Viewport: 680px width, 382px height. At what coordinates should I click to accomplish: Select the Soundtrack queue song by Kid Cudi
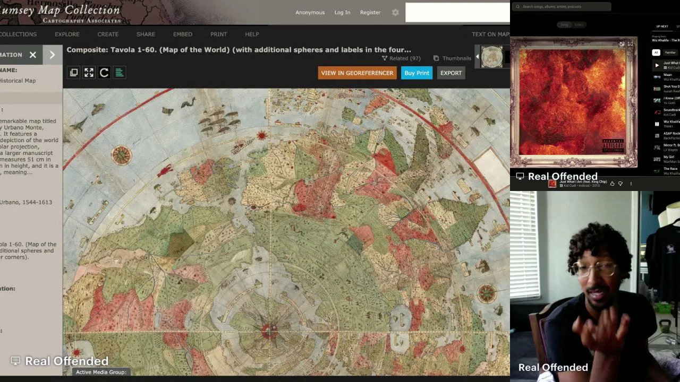tap(666, 112)
